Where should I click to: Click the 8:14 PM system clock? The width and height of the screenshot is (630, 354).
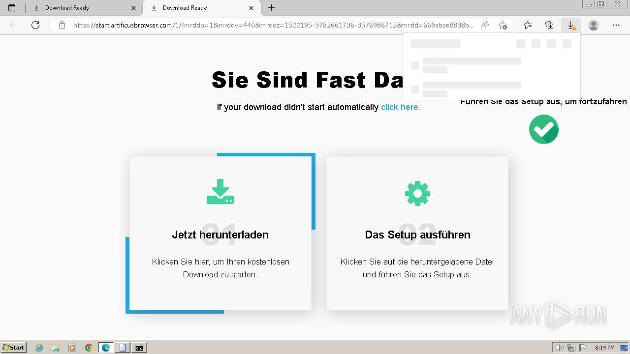[x=604, y=348]
